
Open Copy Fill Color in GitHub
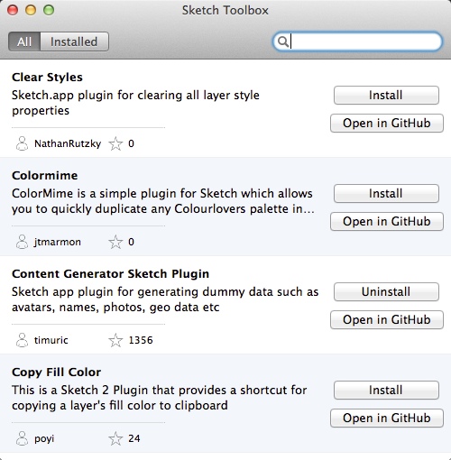(387, 418)
